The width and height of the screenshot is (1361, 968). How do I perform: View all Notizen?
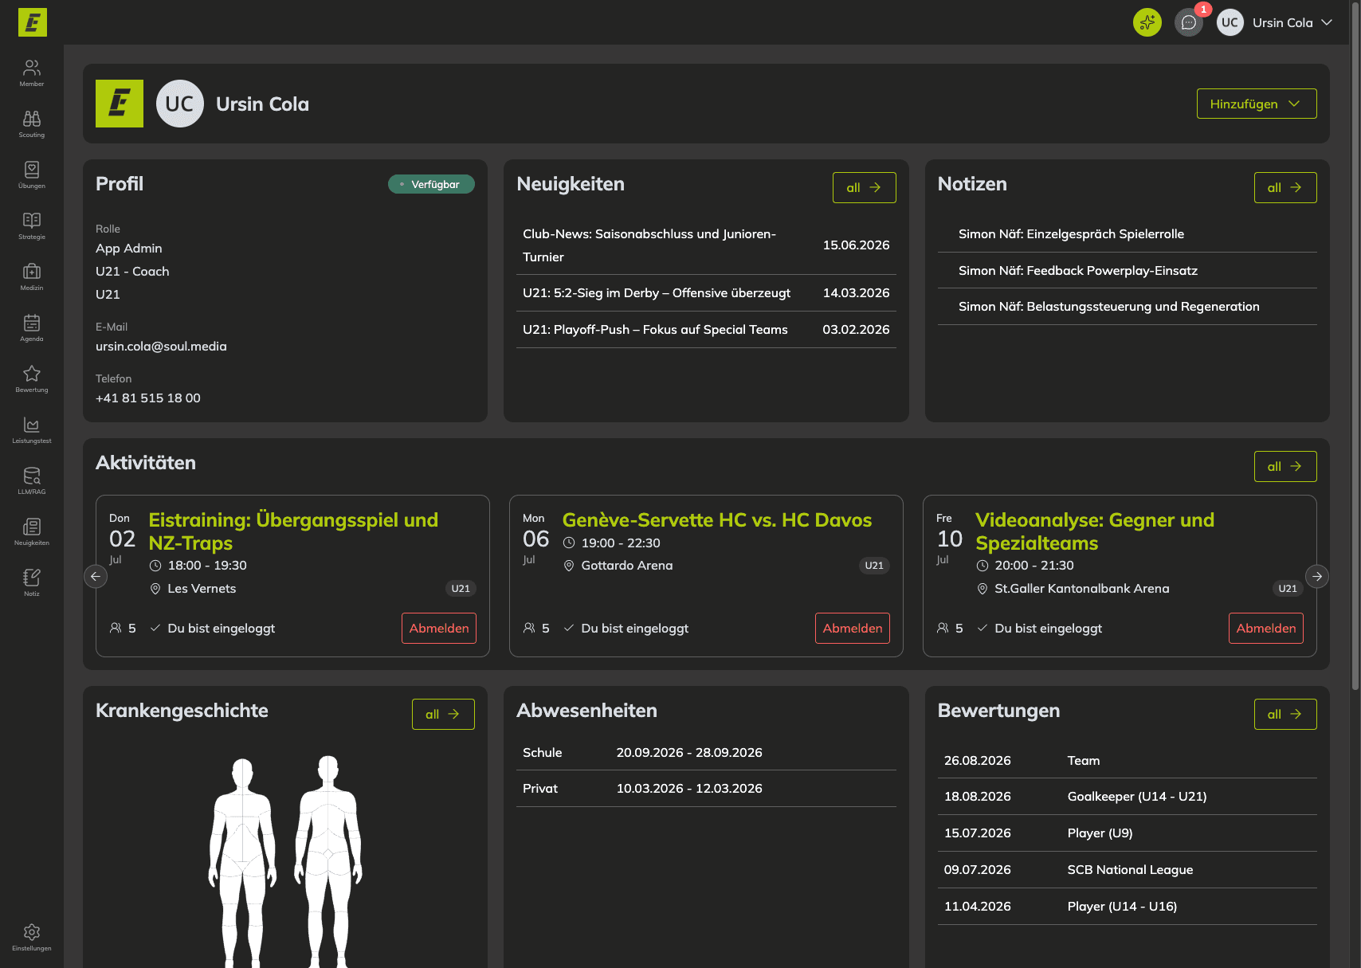click(1285, 187)
